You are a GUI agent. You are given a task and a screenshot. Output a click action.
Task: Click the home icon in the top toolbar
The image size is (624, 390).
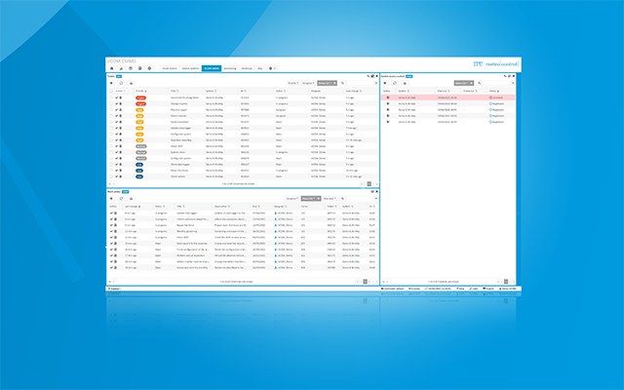click(110, 68)
